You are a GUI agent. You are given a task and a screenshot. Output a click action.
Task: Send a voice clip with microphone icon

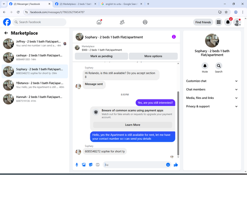77,164
